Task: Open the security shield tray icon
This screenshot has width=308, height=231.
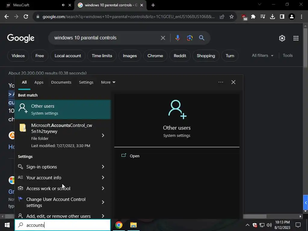Action: tap(255, 225)
